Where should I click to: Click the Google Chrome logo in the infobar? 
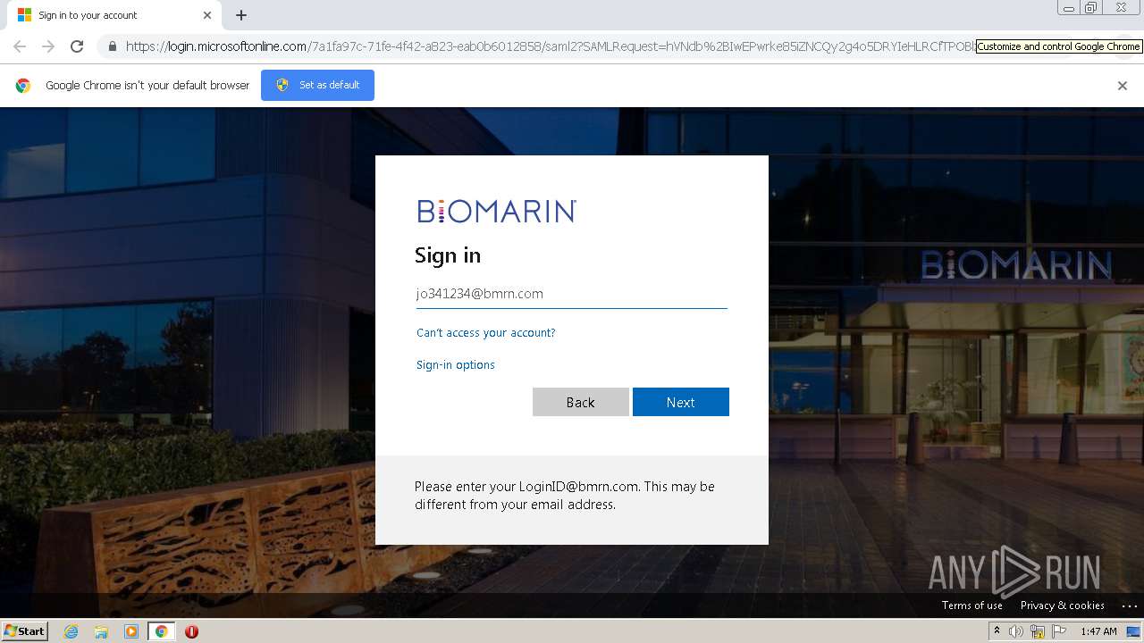coord(23,86)
